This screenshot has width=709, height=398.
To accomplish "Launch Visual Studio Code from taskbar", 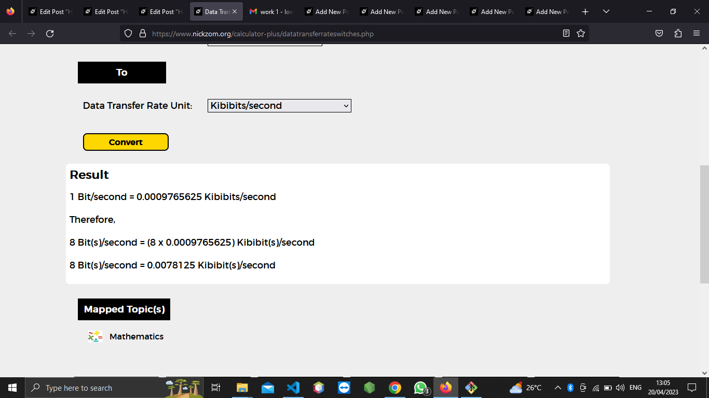I will coord(293,388).
